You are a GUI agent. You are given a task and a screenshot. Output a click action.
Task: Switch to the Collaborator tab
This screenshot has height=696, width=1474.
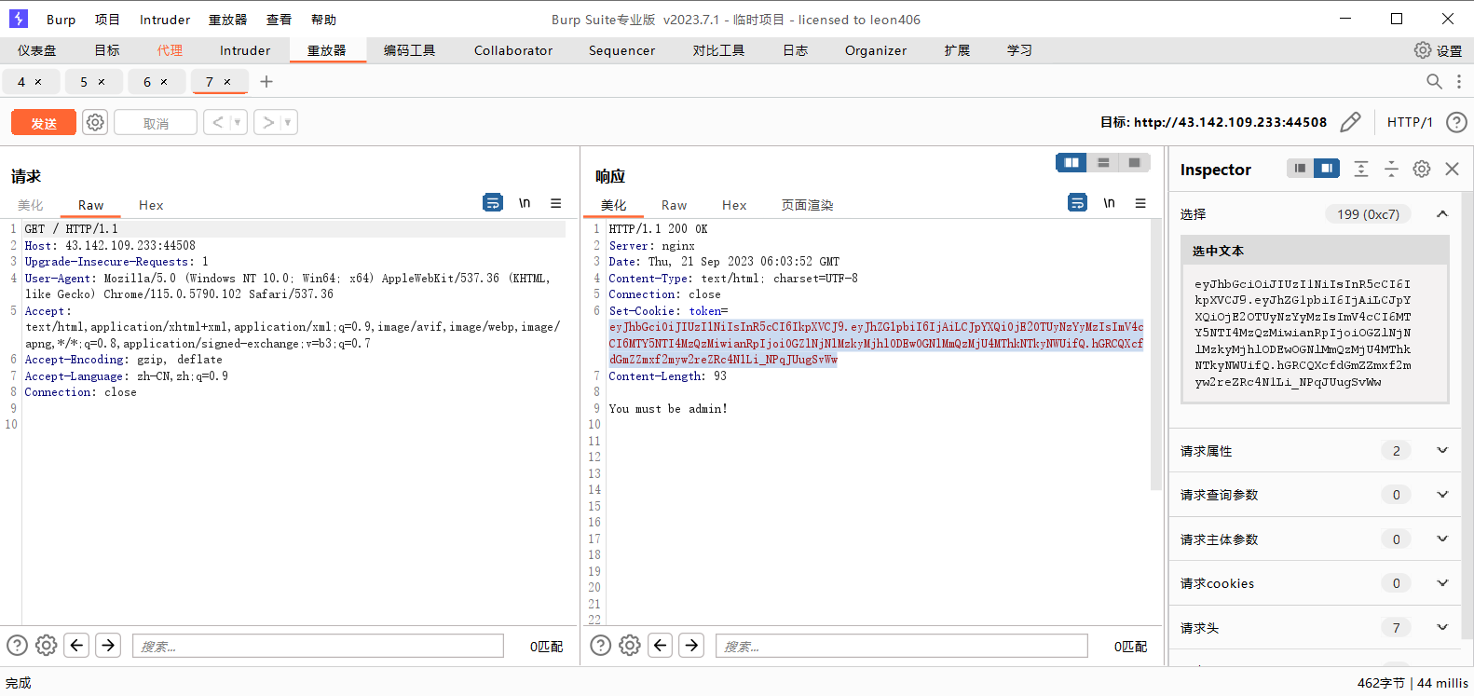tap(513, 50)
